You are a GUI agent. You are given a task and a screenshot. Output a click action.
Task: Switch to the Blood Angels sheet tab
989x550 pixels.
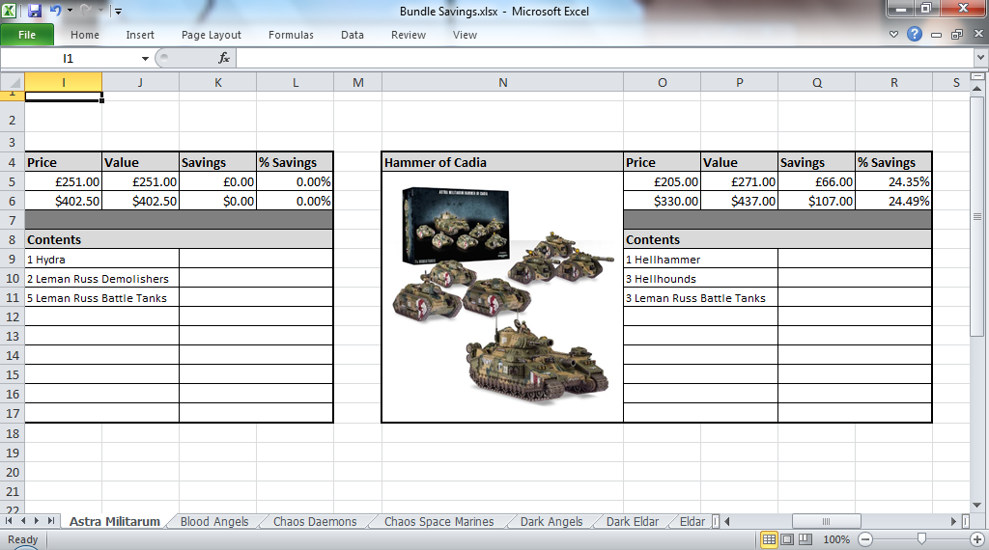(214, 522)
